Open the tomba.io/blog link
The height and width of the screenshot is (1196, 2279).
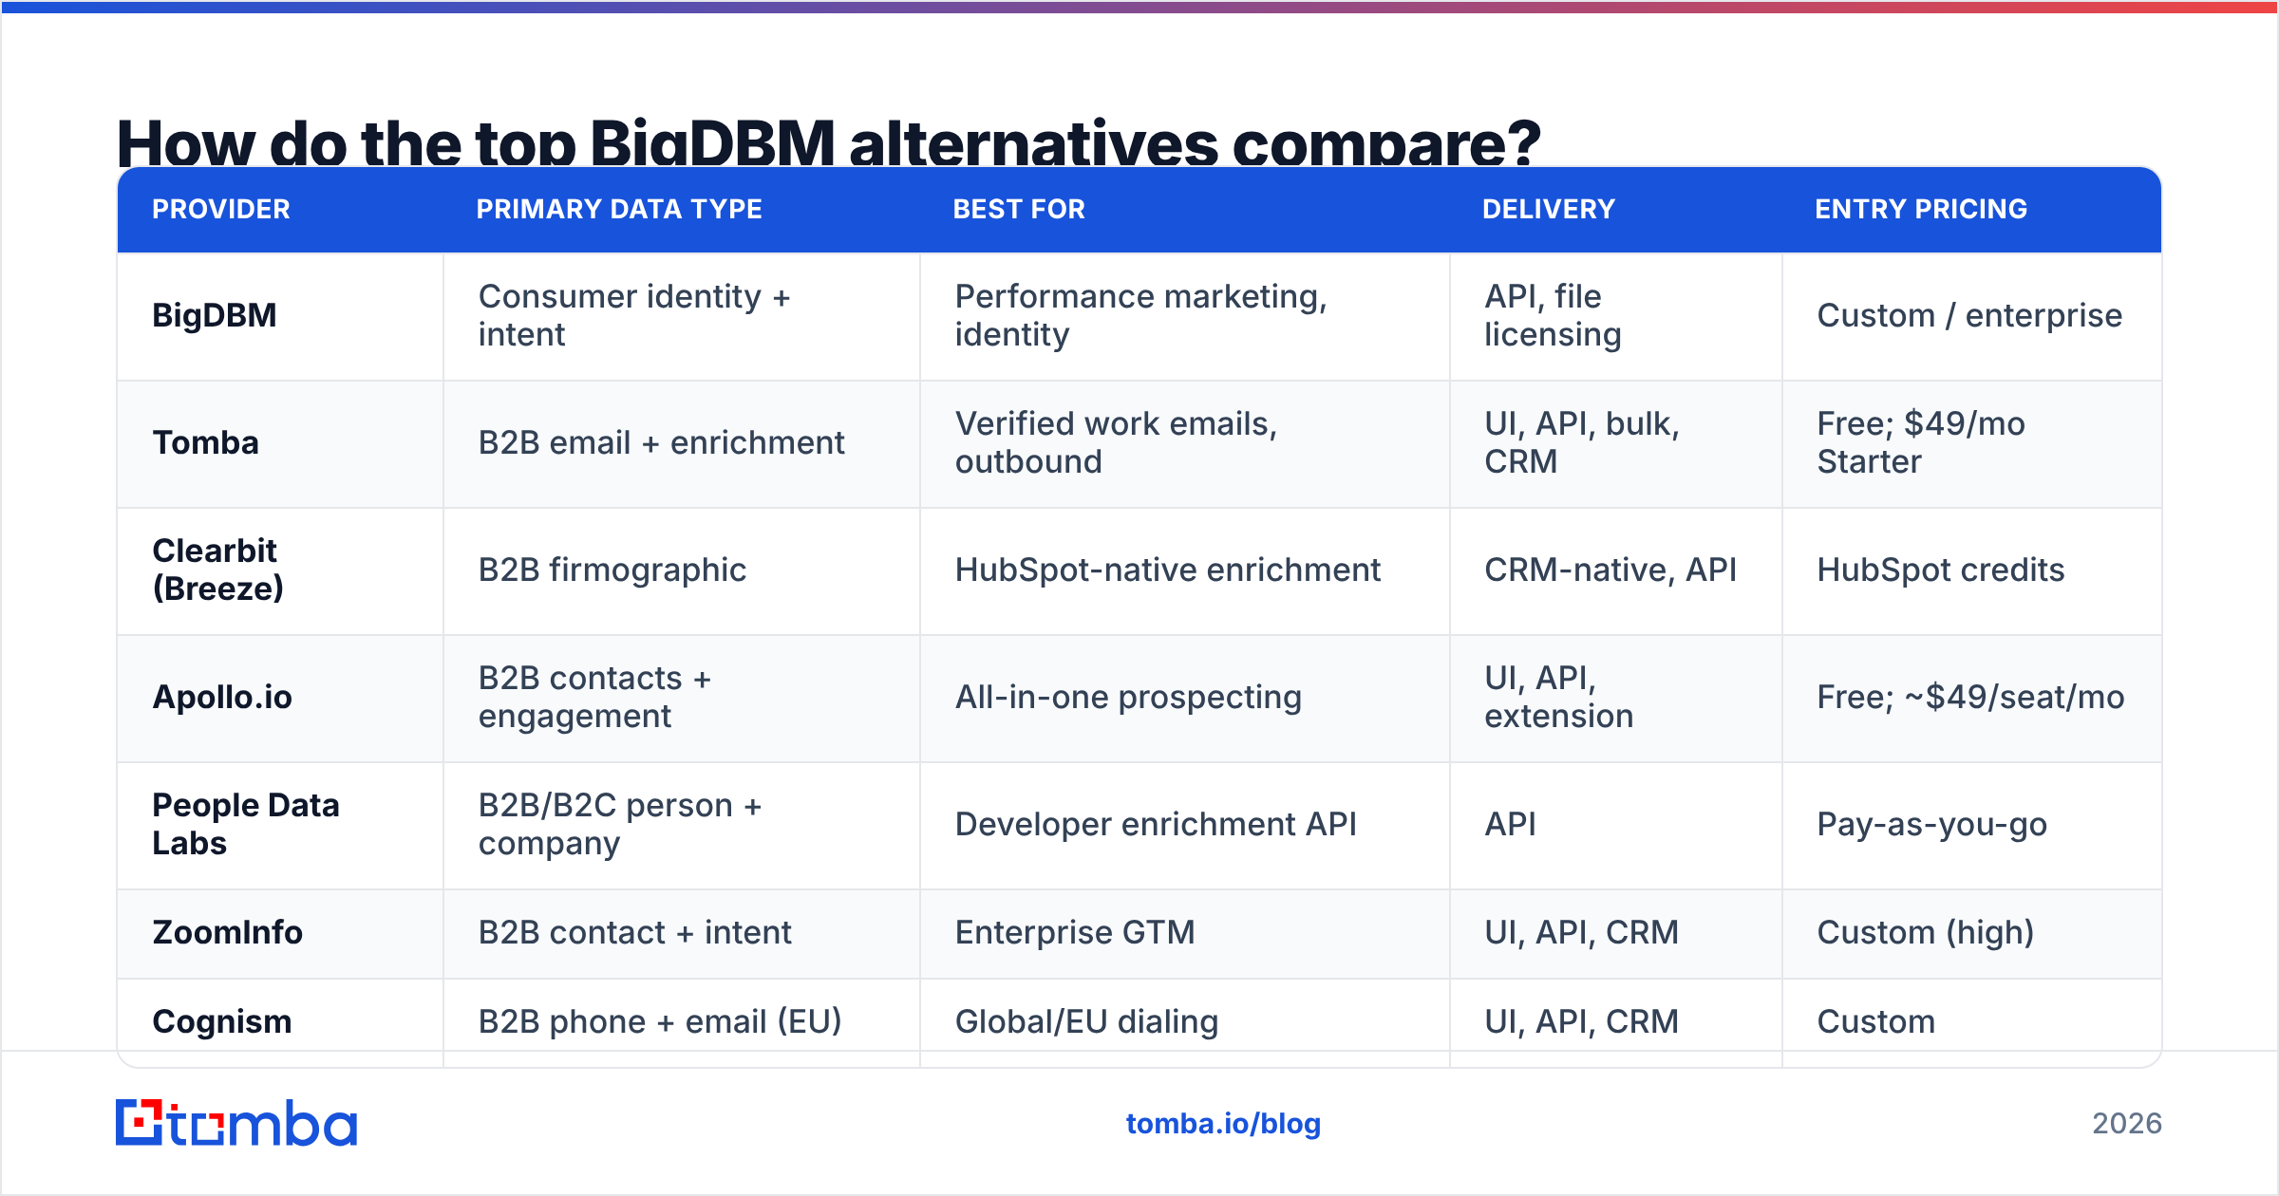pyautogui.click(x=1223, y=1124)
